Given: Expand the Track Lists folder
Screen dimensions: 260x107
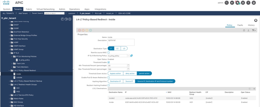Looking at the screenshot, I should [12, 64].
